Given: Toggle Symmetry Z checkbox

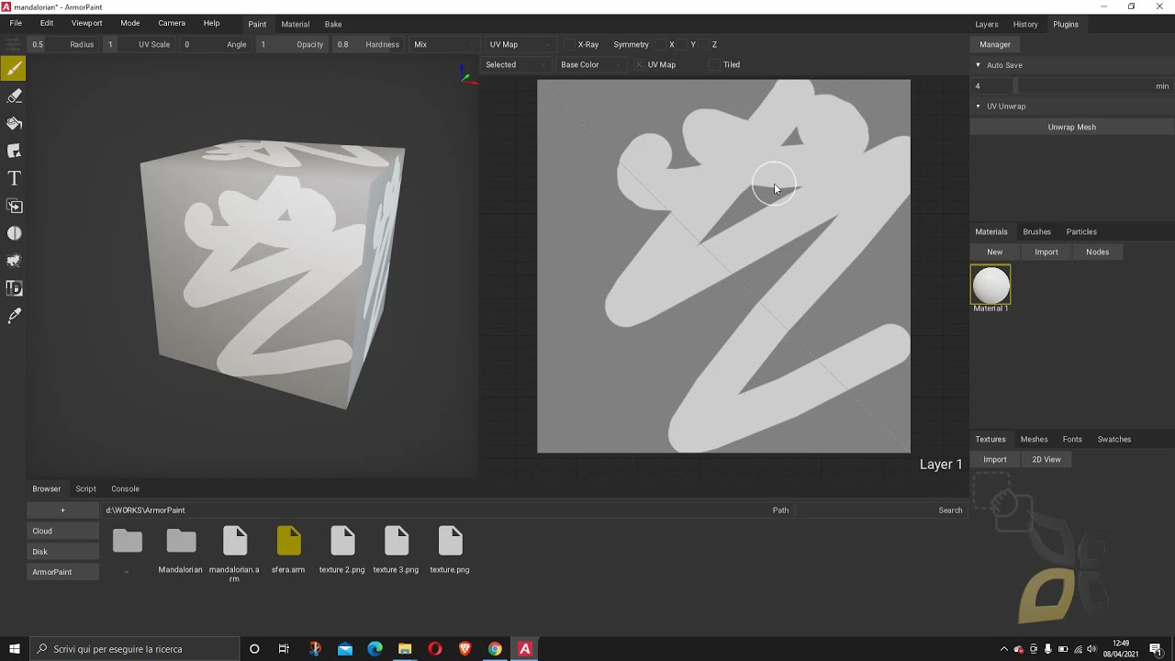Looking at the screenshot, I should (704, 44).
